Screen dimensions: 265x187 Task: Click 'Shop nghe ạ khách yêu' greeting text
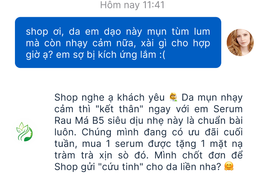pos(109,98)
